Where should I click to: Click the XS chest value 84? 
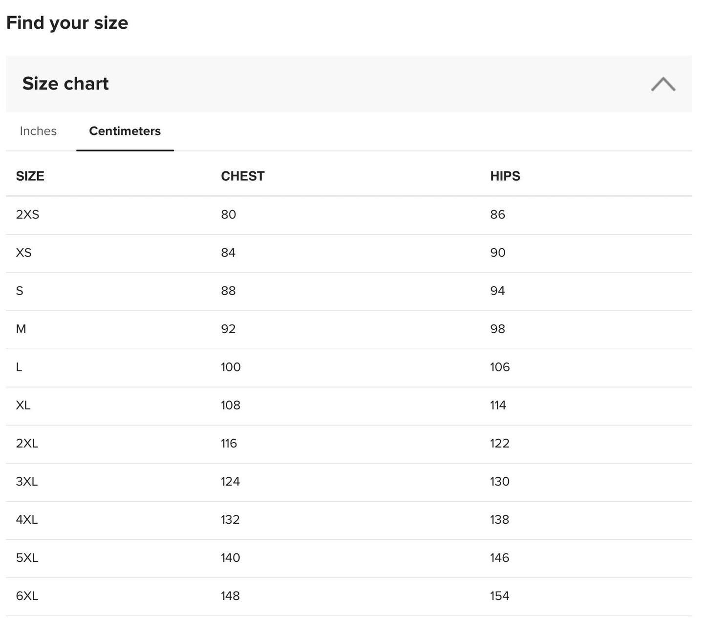[x=228, y=253]
